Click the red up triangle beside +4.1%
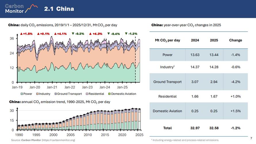Image resolution: width=256 pixels, height=144 pixels. click(x=55, y=34)
